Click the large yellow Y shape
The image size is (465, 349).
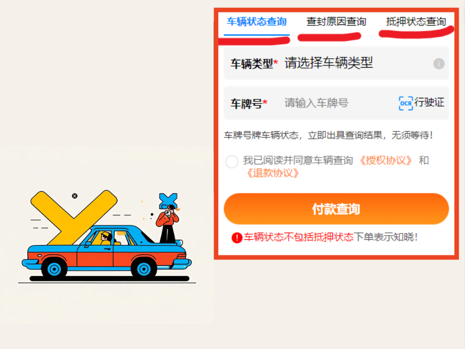pos(74,217)
